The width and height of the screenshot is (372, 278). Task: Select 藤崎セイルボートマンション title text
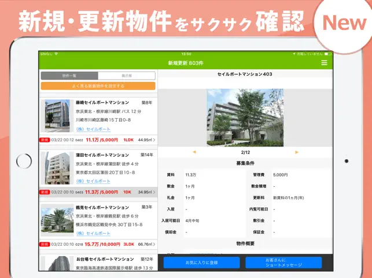coord(102,103)
